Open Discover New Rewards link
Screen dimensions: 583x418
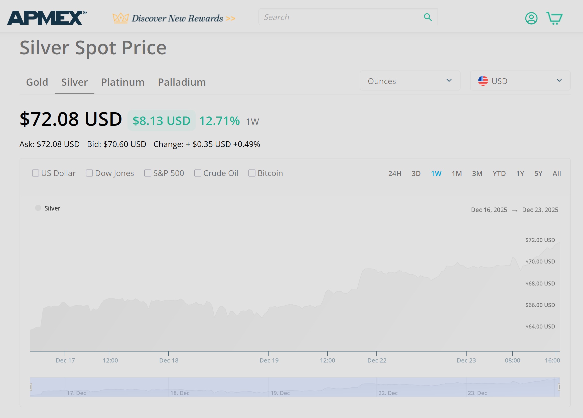177,18
